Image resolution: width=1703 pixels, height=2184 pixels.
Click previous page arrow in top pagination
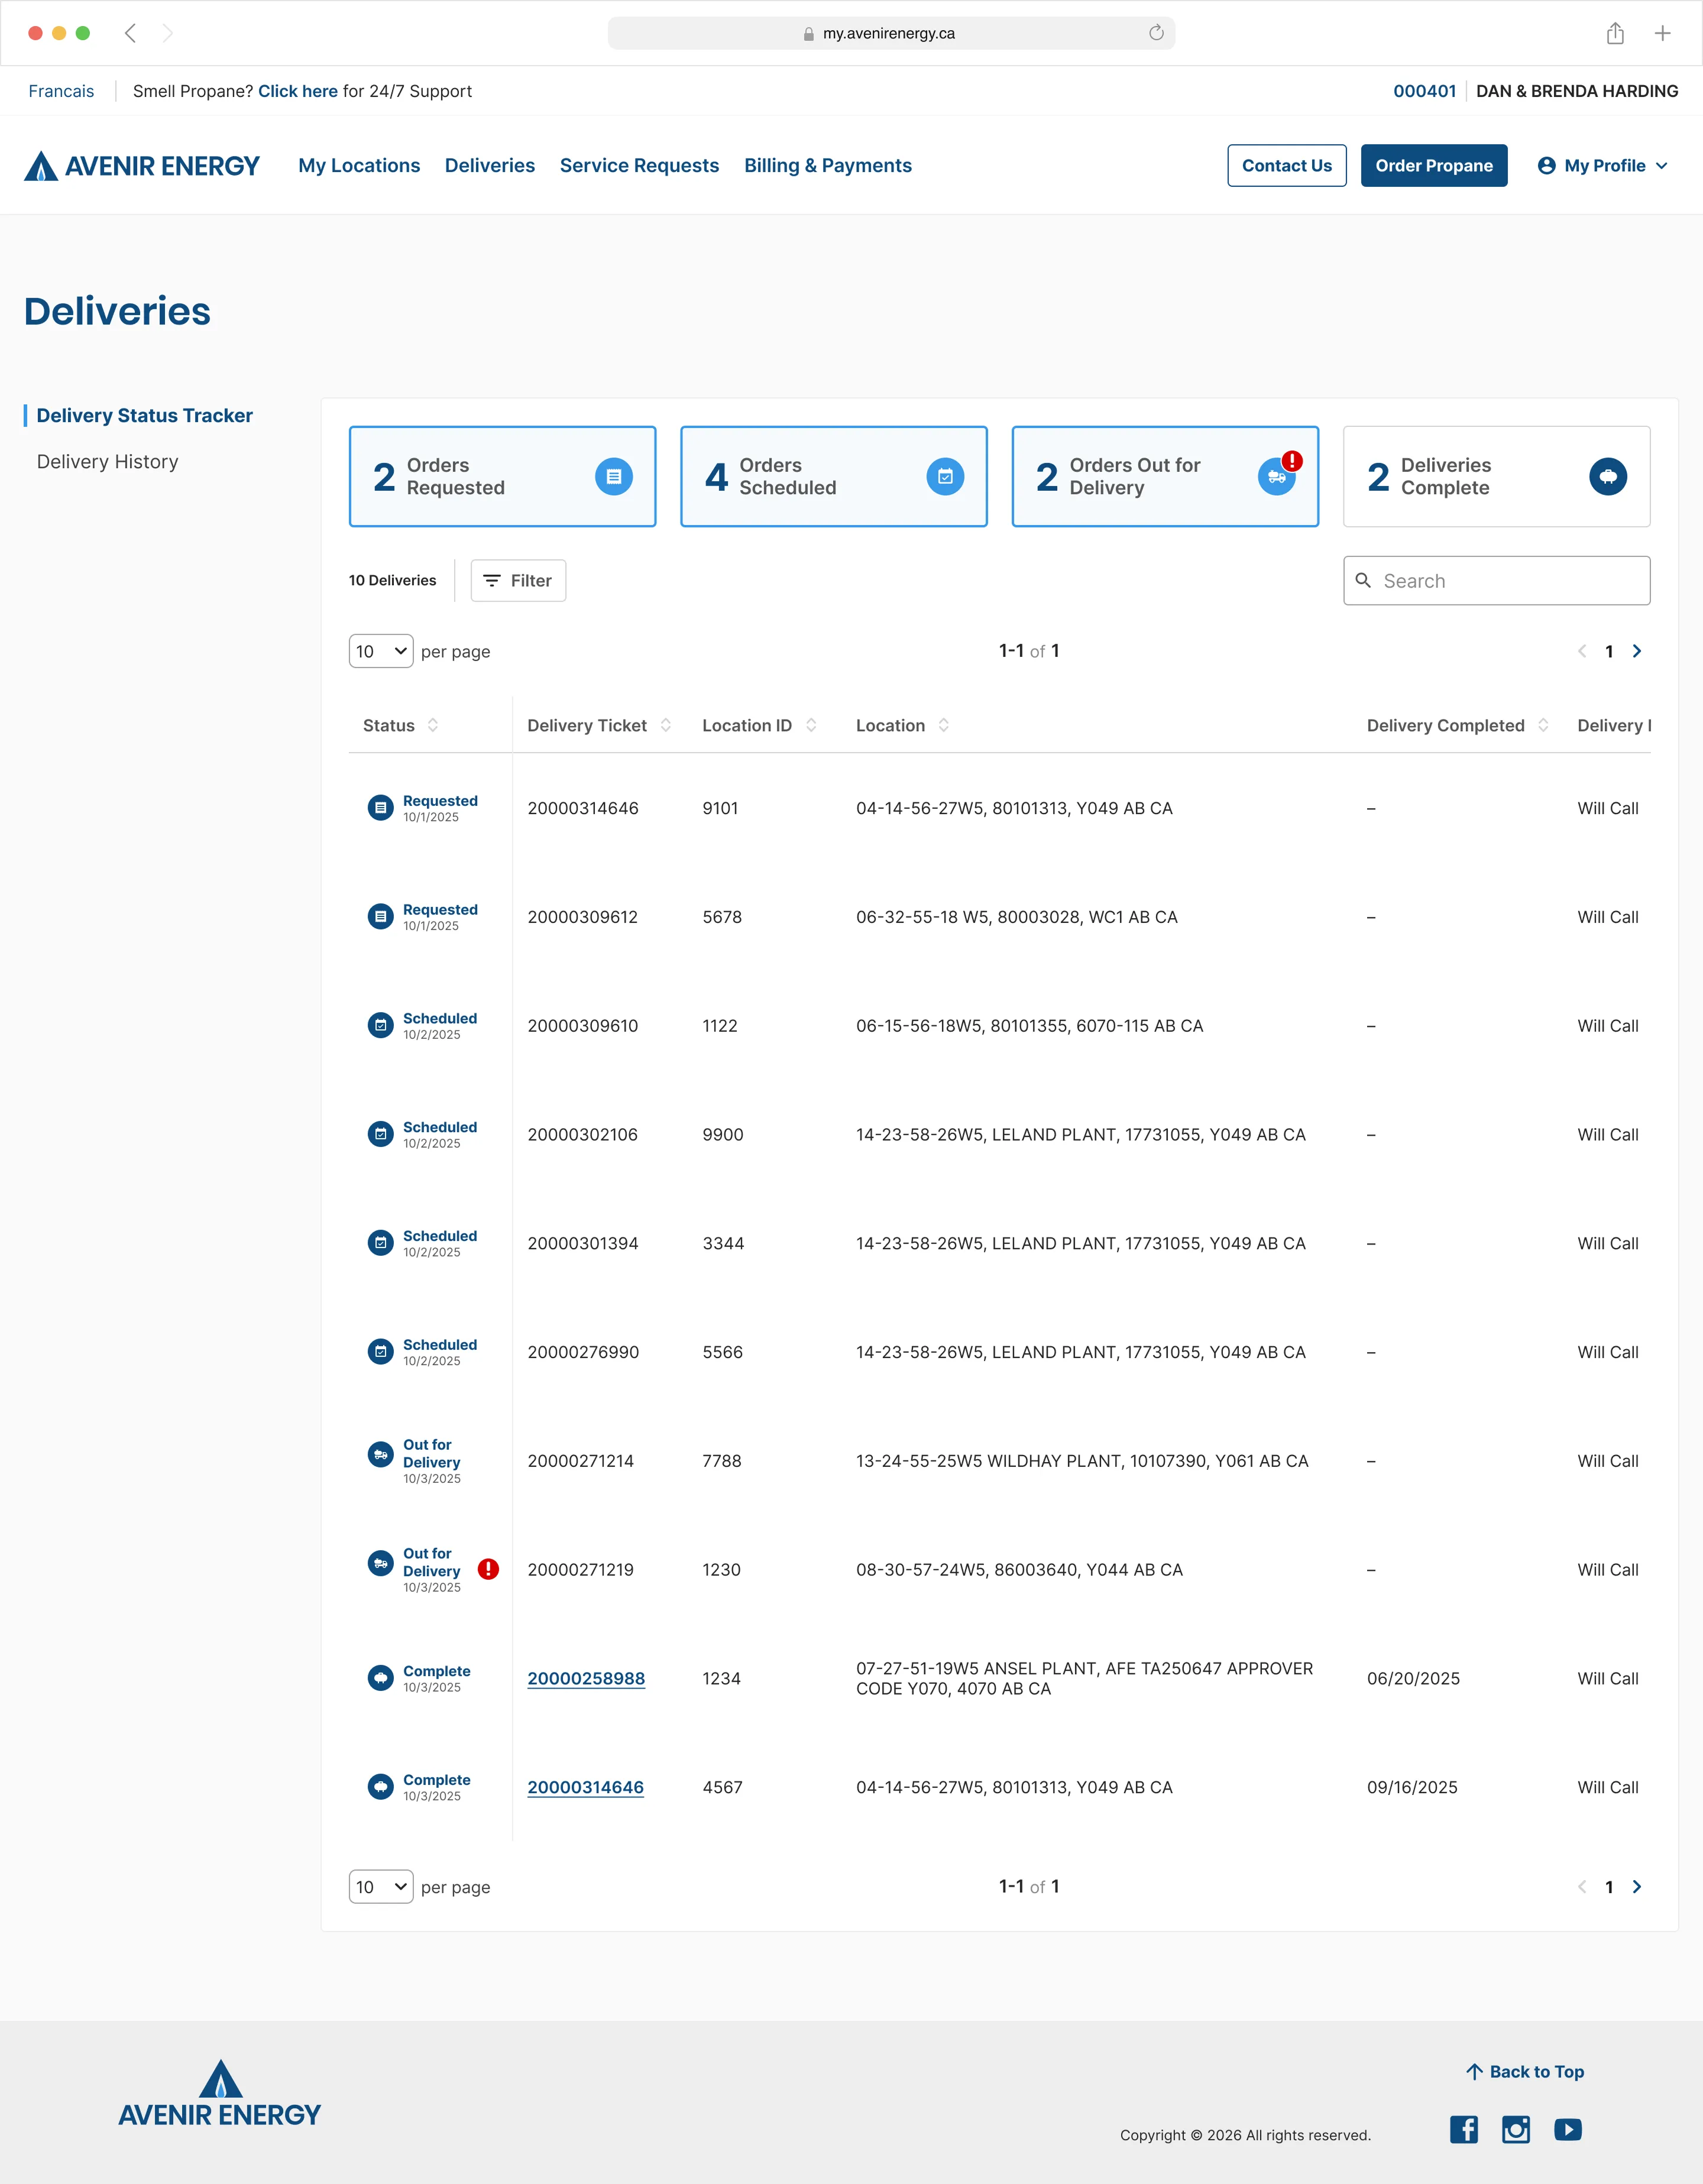pyautogui.click(x=1582, y=651)
